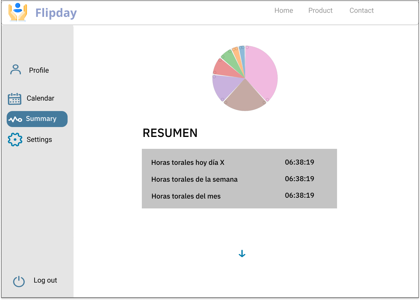This screenshot has height=300, width=420.
Task: Open the Product navigation link
Action: pos(321,10)
